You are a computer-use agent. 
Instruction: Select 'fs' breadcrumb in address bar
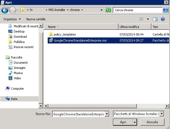(31, 10)
